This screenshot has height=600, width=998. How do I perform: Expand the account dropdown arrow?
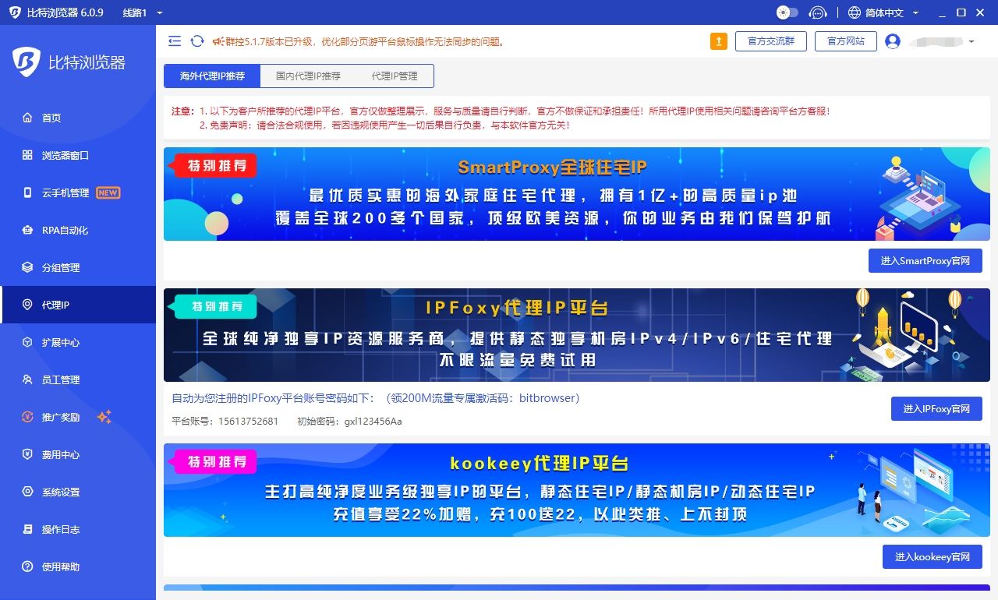coord(971,41)
